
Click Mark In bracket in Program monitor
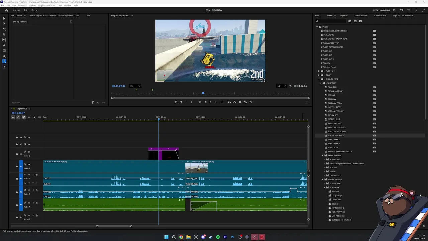187,102
